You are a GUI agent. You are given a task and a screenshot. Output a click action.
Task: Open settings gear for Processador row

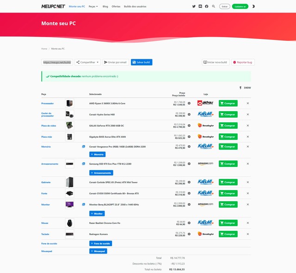pyautogui.click(x=189, y=103)
